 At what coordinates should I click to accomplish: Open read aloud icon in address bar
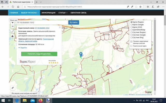(x=128, y=7)
